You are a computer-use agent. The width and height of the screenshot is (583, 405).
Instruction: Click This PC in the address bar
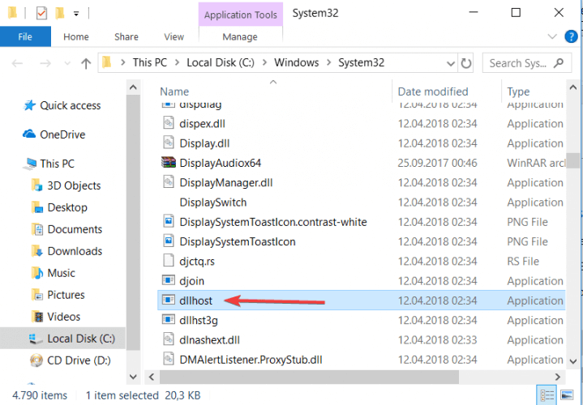pyautogui.click(x=150, y=62)
